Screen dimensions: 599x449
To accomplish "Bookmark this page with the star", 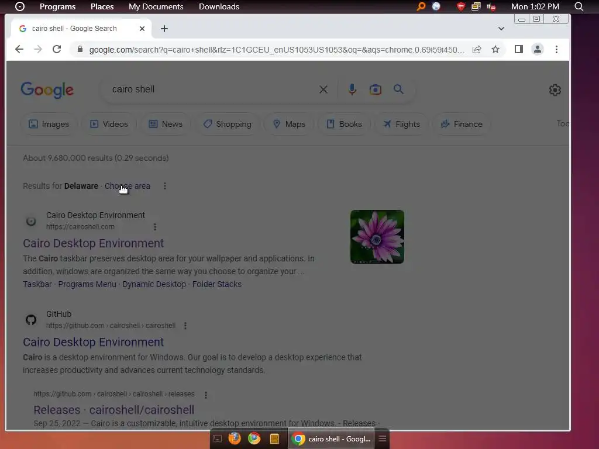I will (x=495, y=49).
